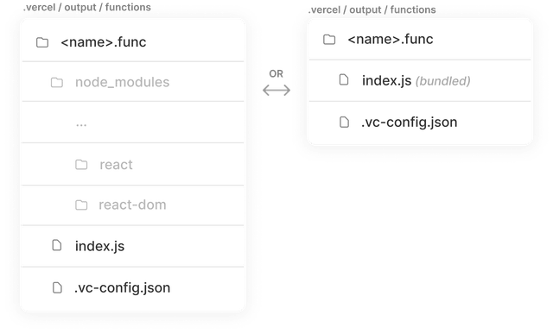Viewport: 553px width, 334px height.
Task: Click file icon beside right .vc-config.json
Action: (344, 122)
